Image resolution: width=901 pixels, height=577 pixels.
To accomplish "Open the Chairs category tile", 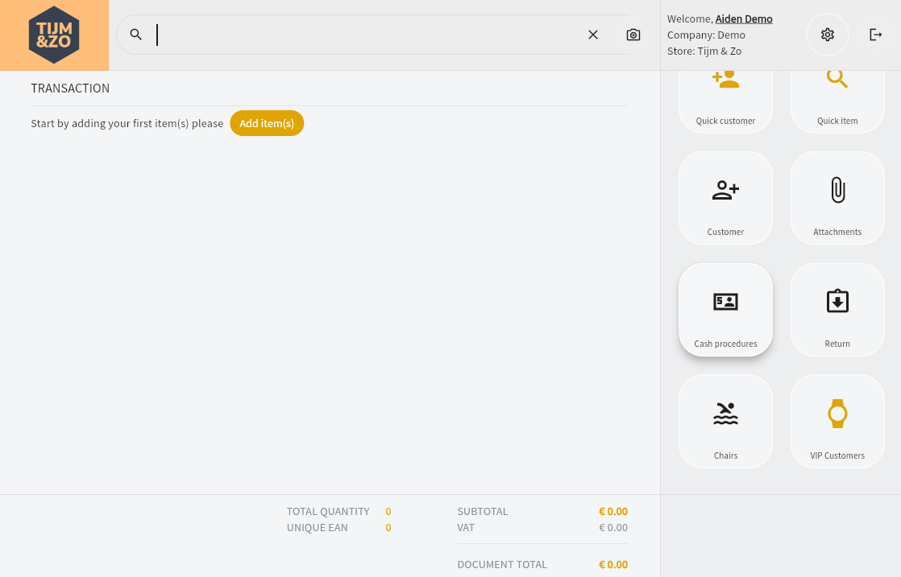I will (725, 422).
